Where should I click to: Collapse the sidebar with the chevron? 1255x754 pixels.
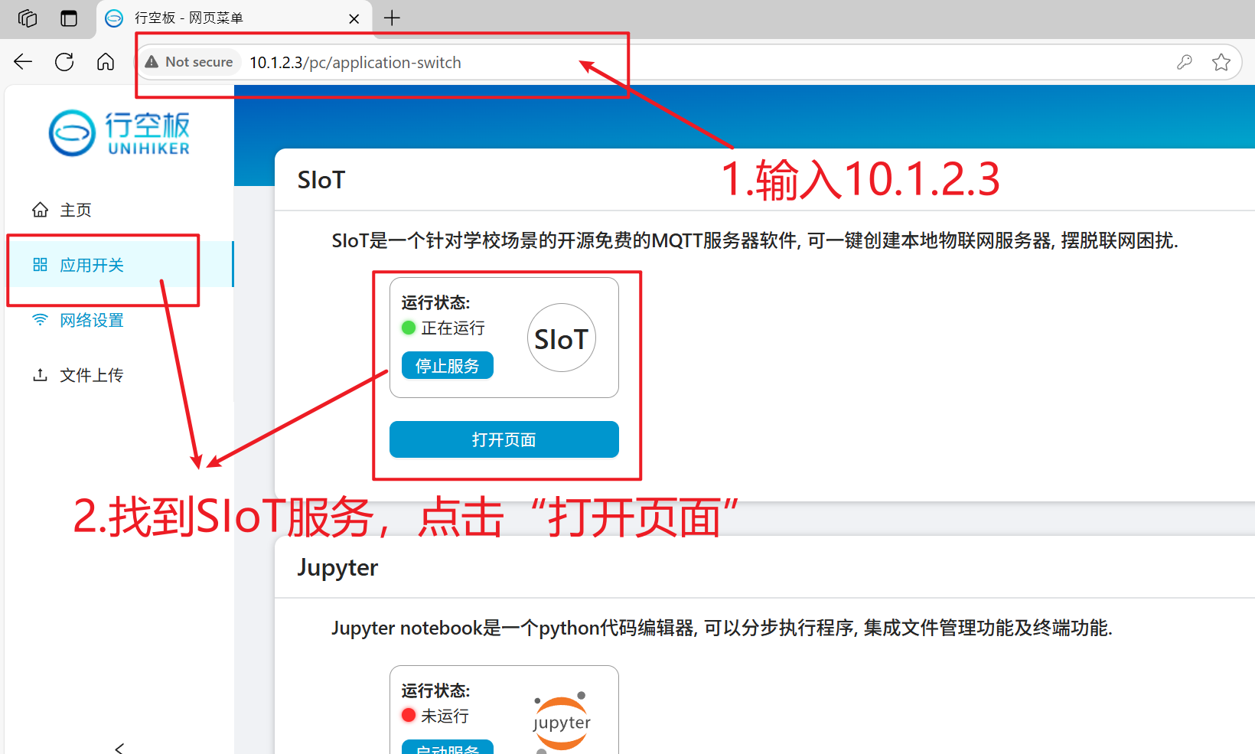tap(119, 748)
